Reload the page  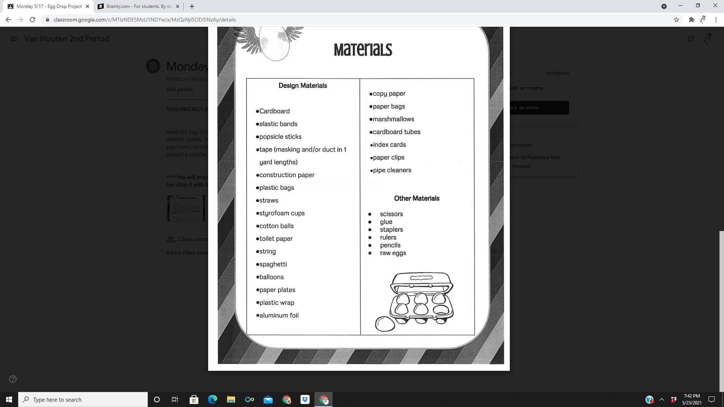pyautogui.click(x=32, y=20)
